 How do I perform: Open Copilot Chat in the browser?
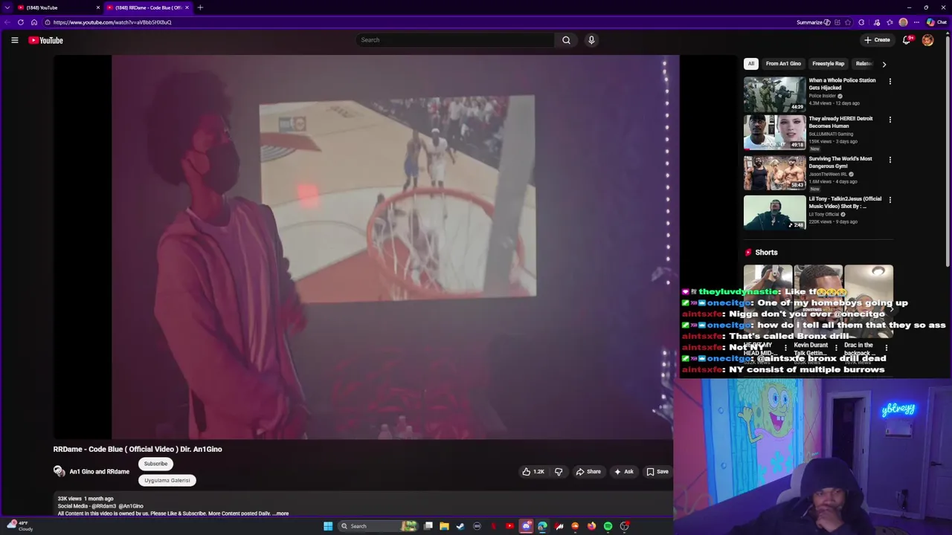(x=937, y=22)
